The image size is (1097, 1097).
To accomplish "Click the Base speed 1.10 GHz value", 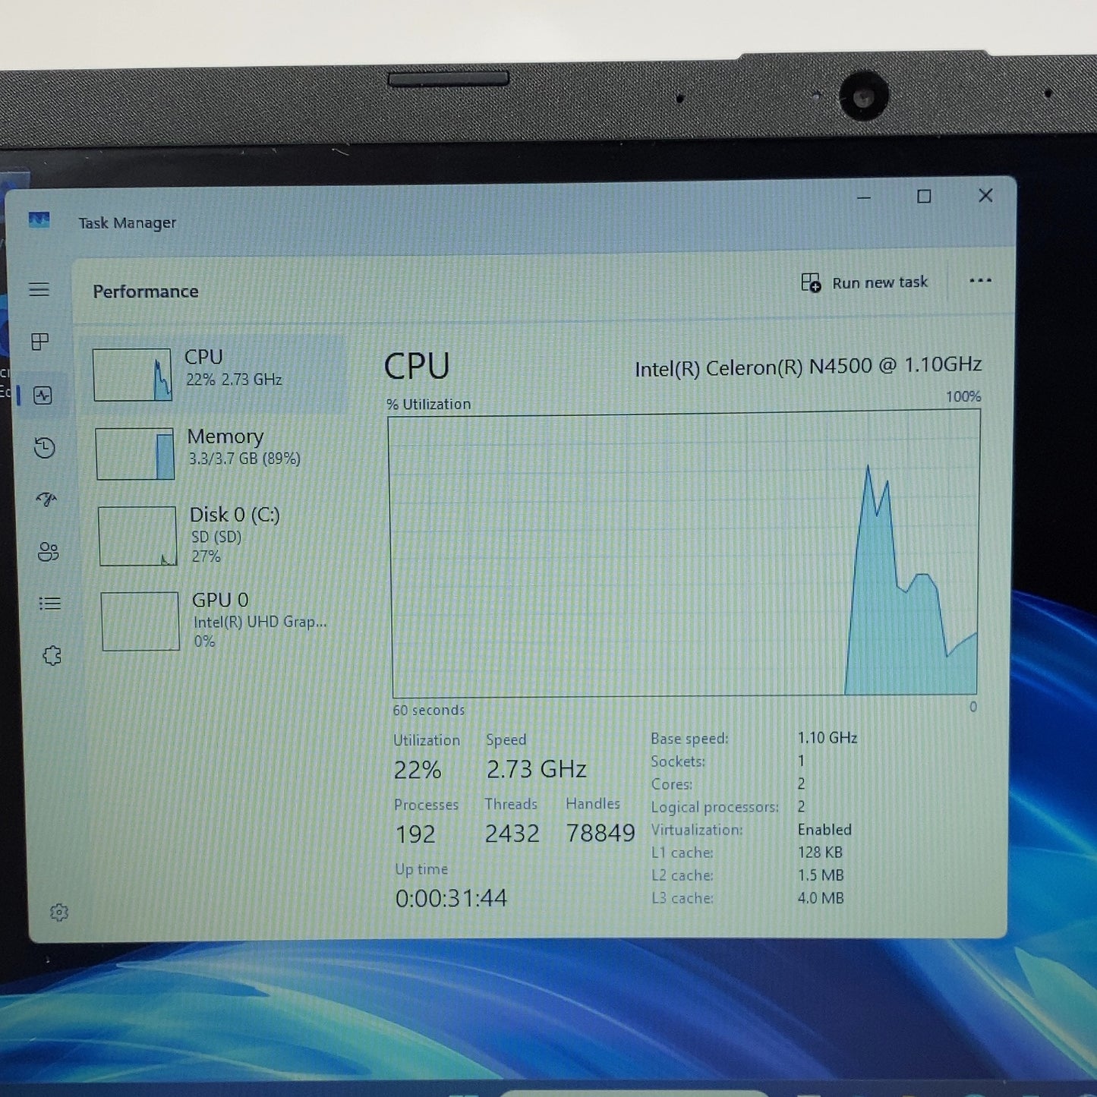I will pos(827,738).
